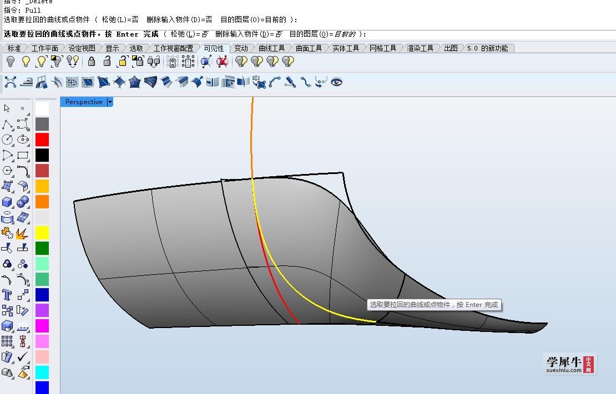Image resolution: width=616 pixels, height=394 pixels.
Task: Pick the dark green color swatch
Action: [x=42, y=248]
